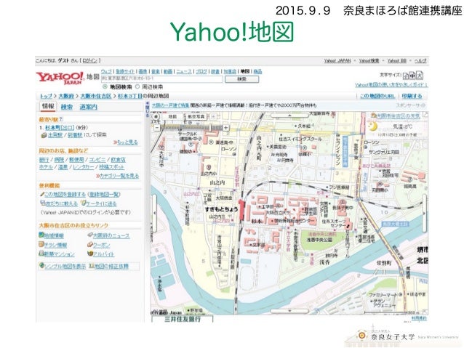This screenshot has width=464, height=348.
Task: Switch map view to 地図 mode
Action: coord(172,116)
